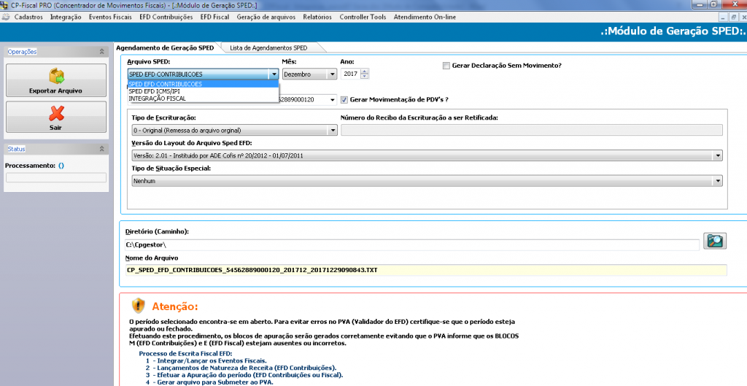This screenshot has height=386, width=747.
Task: Click the Diretório path input field
Action: pyautogui.click(x=412, y=245)
